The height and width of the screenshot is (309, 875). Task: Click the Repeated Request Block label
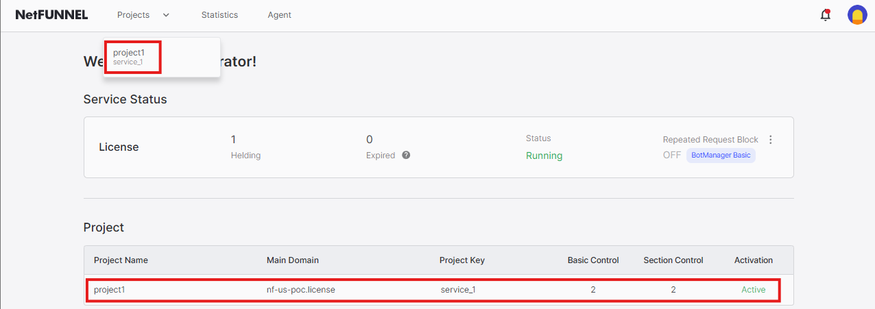click(x=710, y=140)
